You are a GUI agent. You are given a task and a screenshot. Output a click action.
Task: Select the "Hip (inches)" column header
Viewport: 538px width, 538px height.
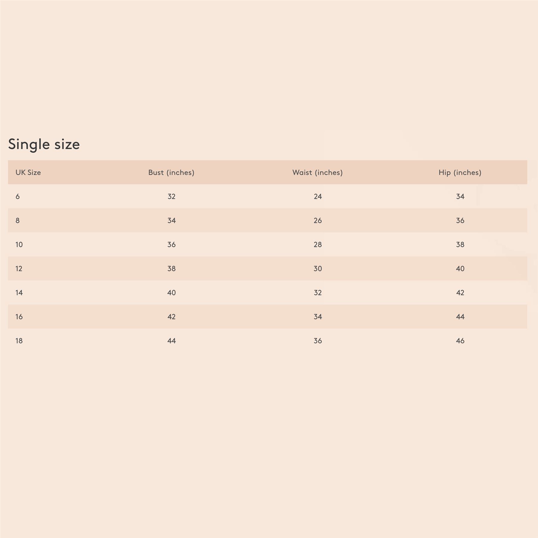(460, 172)
